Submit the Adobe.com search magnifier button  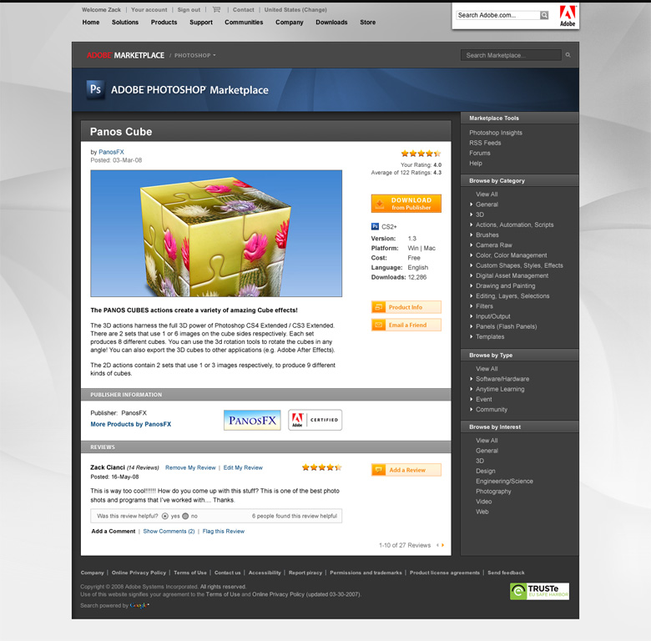[544, 15]
